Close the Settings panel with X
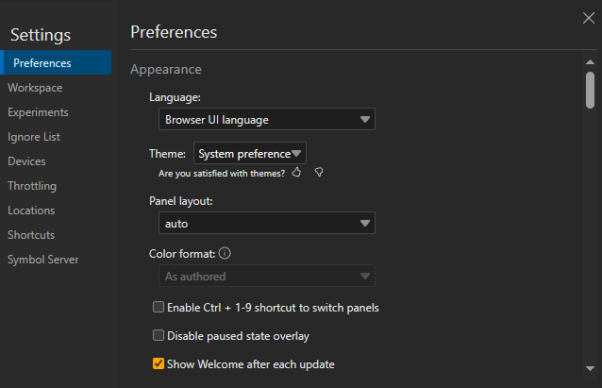Image resolution: width=602 pixels, height=388 pixels. (x=589, y=16)
